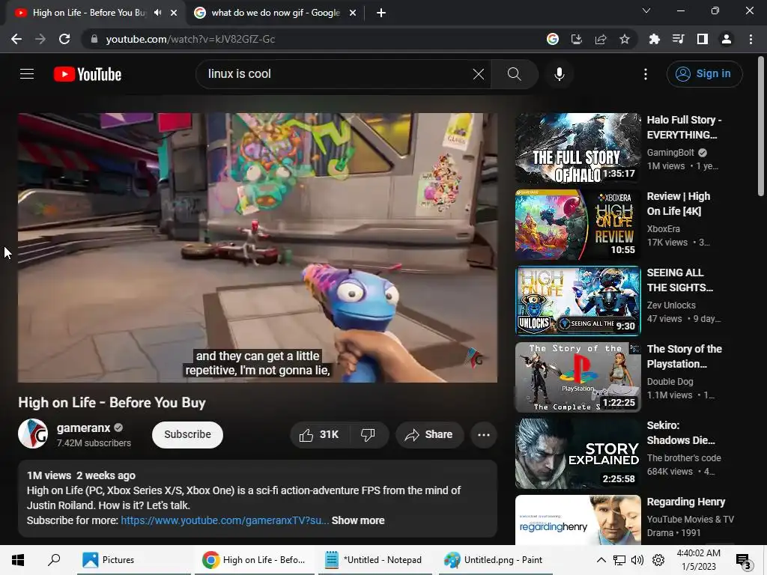Reload the page
This screenshot has width=767, height=575.
coord(64,39)
